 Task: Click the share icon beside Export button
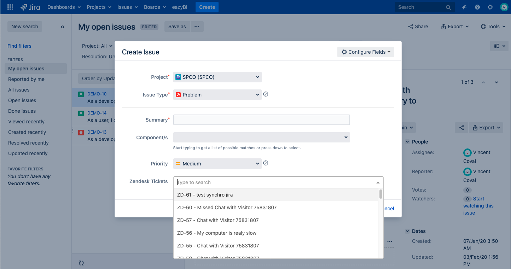click(x=461, y=128)
